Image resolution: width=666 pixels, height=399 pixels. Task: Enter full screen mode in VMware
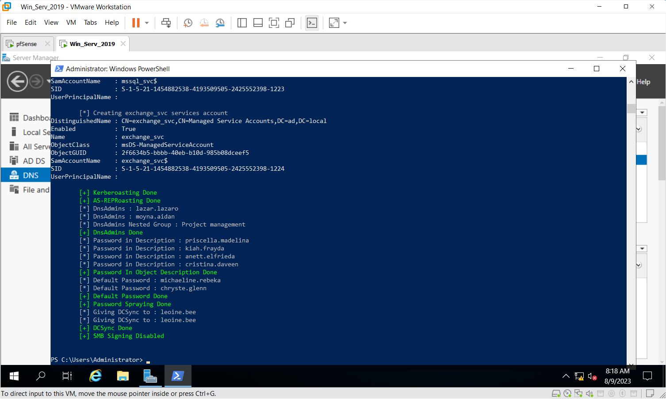coord(274,23)
